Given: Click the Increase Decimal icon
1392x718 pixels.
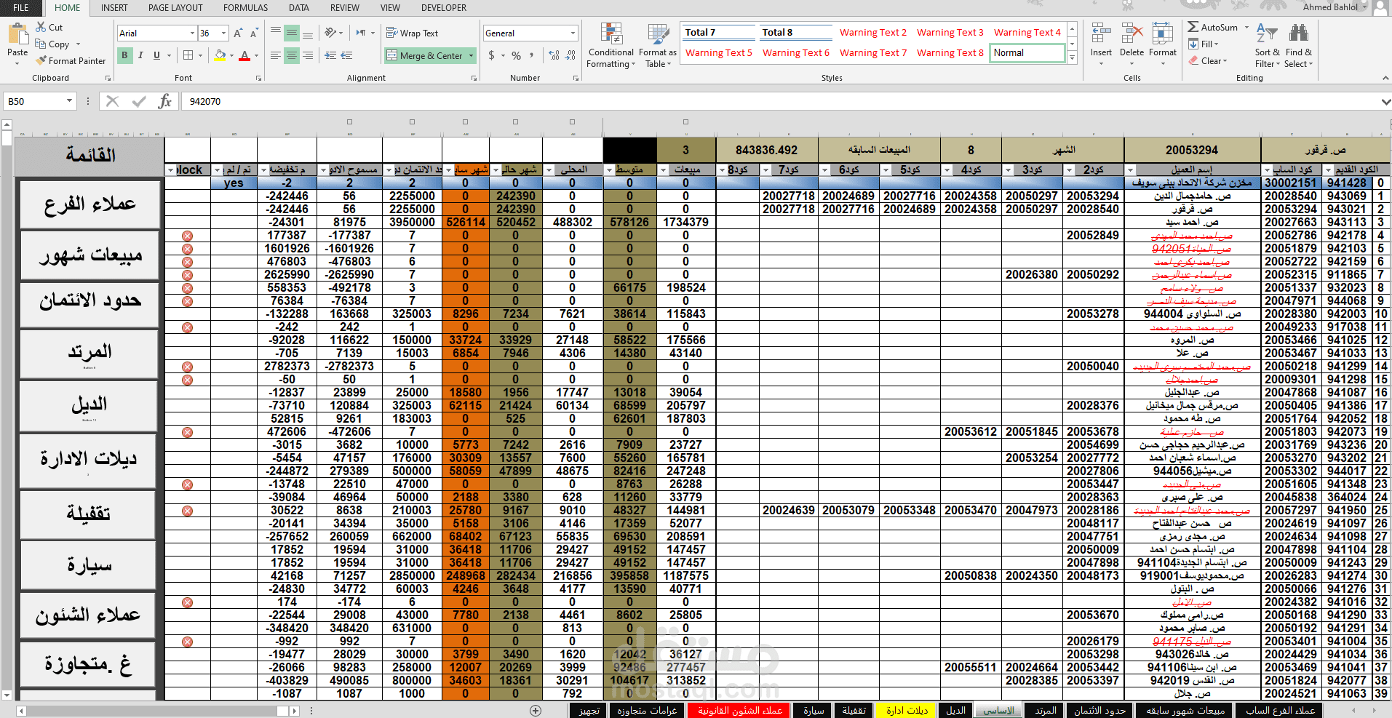Looking at the screenshot, I should (554, 55).
